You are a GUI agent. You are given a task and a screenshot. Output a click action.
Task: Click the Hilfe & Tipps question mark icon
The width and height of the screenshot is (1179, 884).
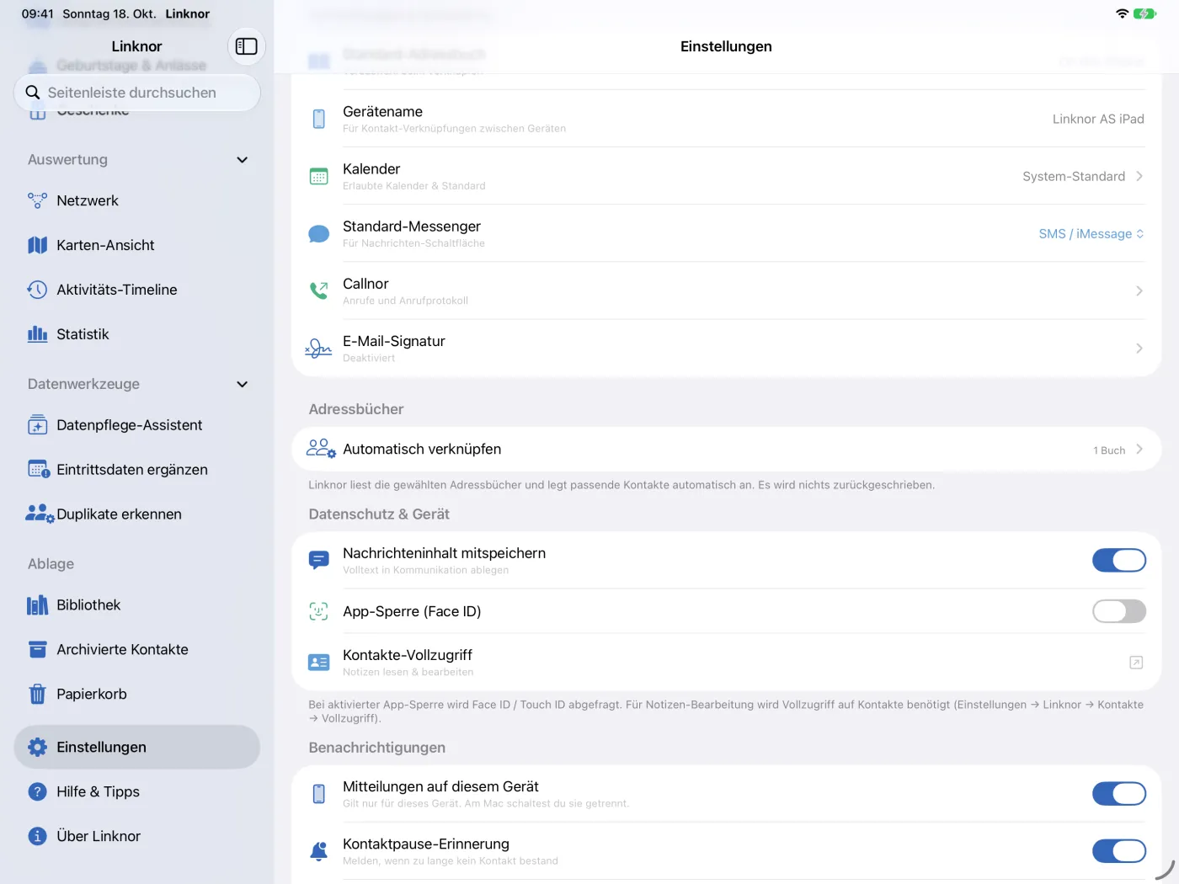(x=37, y=791)
